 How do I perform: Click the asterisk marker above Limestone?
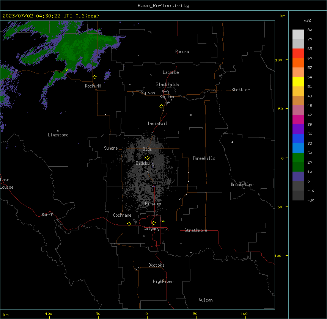[x=58, y=131]
